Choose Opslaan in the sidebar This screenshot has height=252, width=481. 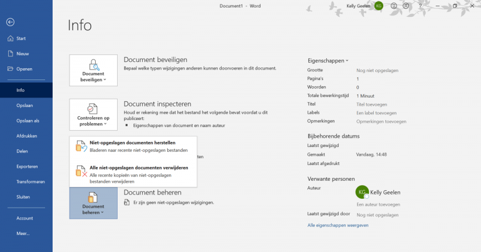pyautogui.click(x=26, y=105)
